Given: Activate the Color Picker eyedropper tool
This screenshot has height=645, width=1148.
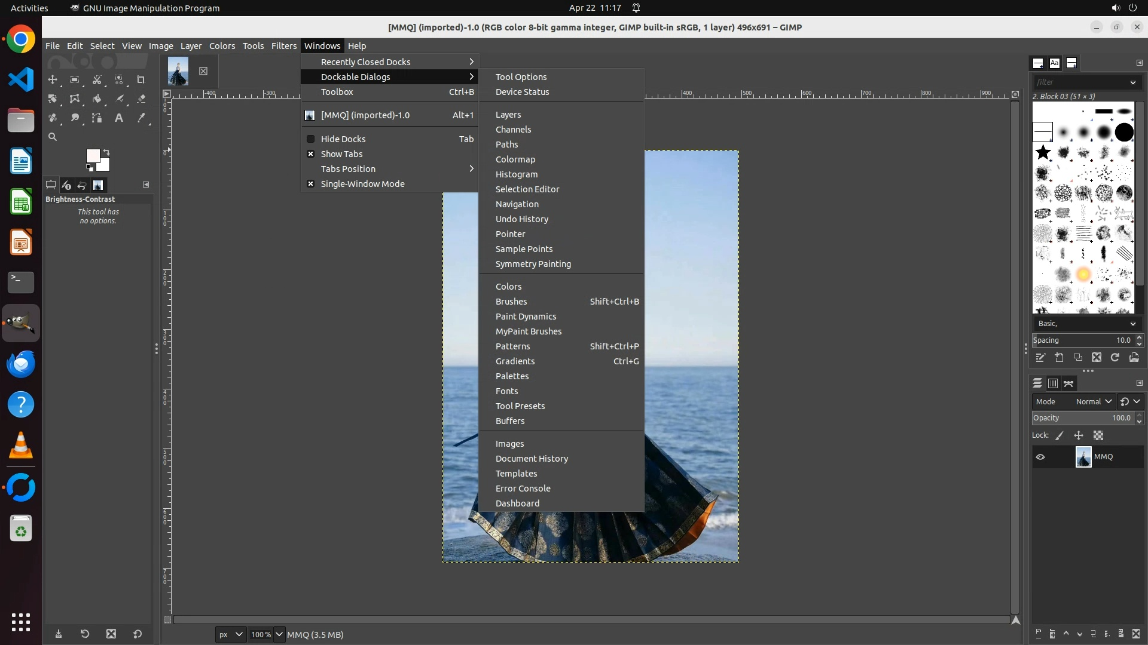Looking at the screenshot, I should click(141, 118).
